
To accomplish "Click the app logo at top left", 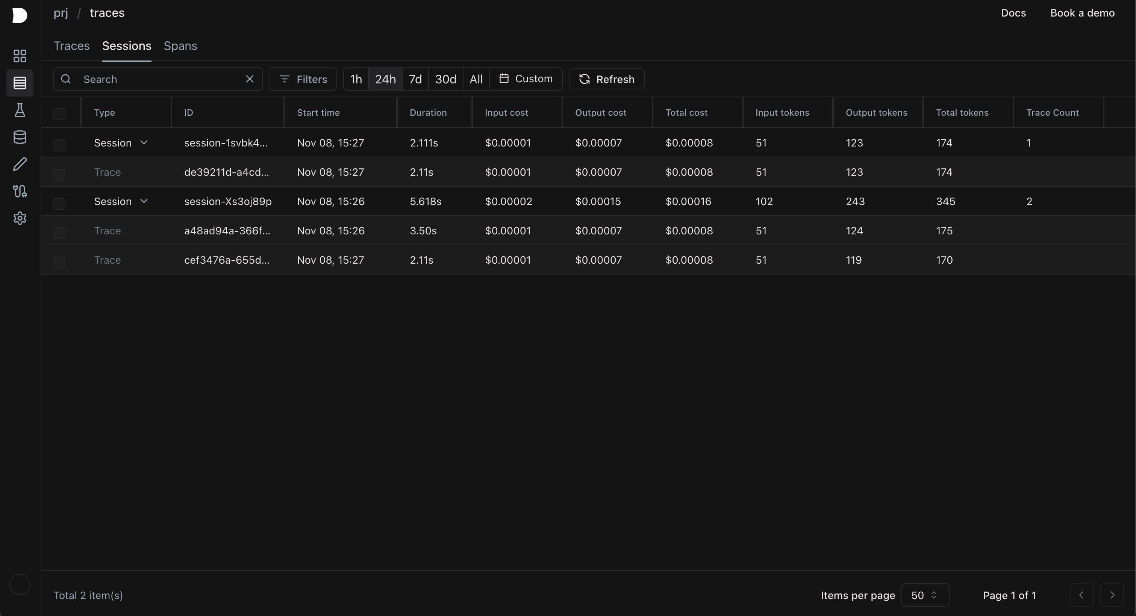I will 20,15.
